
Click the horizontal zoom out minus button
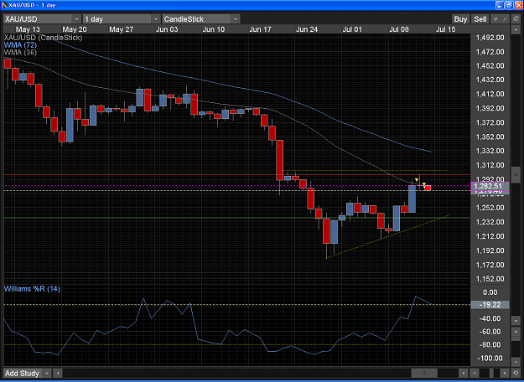click(x=475, y=373)
